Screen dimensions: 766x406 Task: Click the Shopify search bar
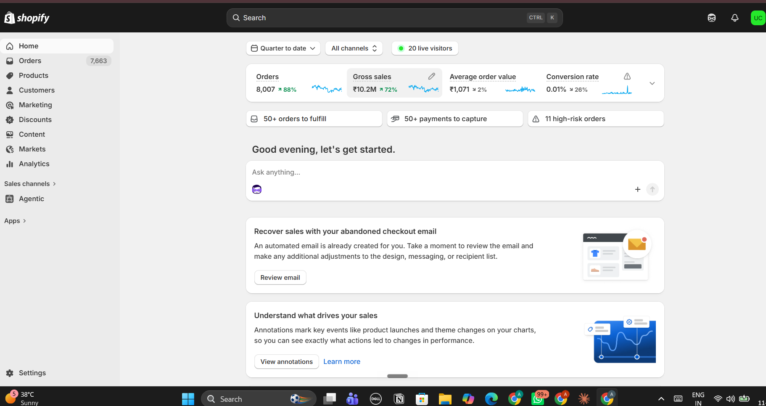point(394,18)
